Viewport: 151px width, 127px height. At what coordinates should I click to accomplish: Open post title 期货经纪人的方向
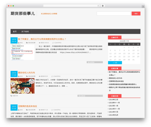click(x=27, y=73)
